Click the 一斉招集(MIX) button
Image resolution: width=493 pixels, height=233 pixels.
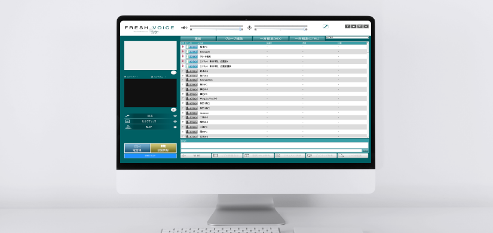[271, 39]
